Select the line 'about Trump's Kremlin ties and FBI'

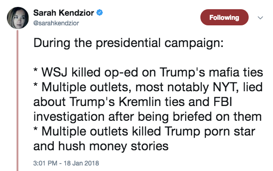[x=133, y=102]
